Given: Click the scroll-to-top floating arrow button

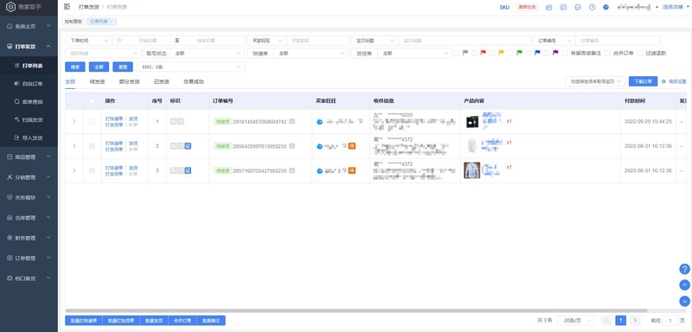Looking at the screenshot, I should [684, 284].
